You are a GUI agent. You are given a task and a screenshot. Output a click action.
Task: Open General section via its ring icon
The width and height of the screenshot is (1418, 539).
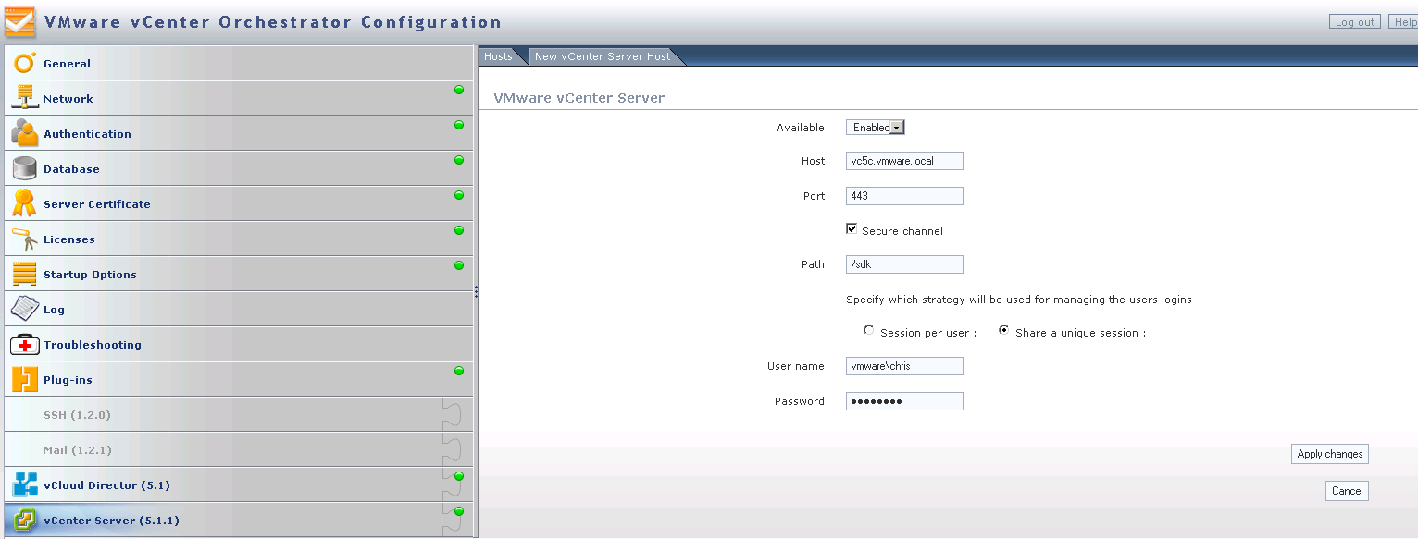click(25, 63)
